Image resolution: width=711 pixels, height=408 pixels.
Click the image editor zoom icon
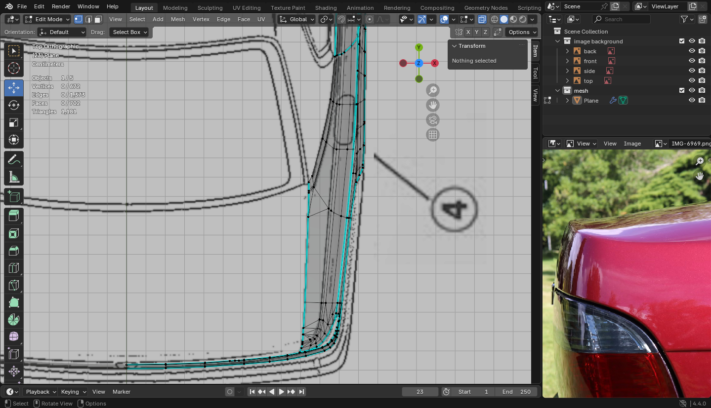pos(700,161)
